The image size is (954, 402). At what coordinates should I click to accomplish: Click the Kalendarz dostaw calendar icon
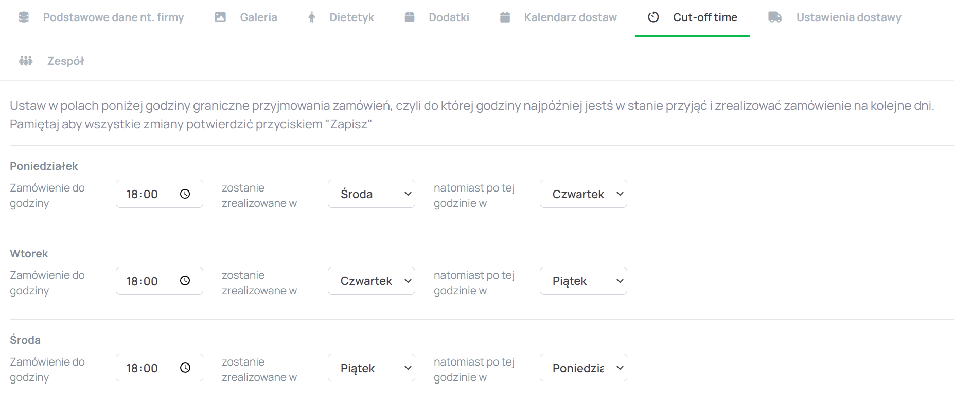tap(505, 17)
